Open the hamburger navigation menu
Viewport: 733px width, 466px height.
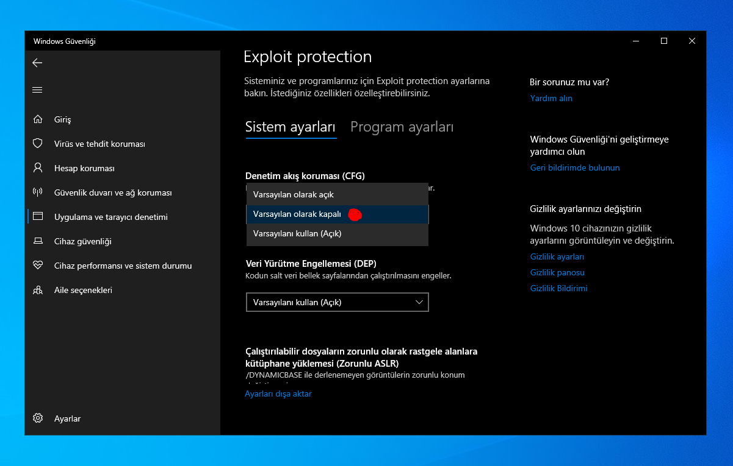[37, 90]
